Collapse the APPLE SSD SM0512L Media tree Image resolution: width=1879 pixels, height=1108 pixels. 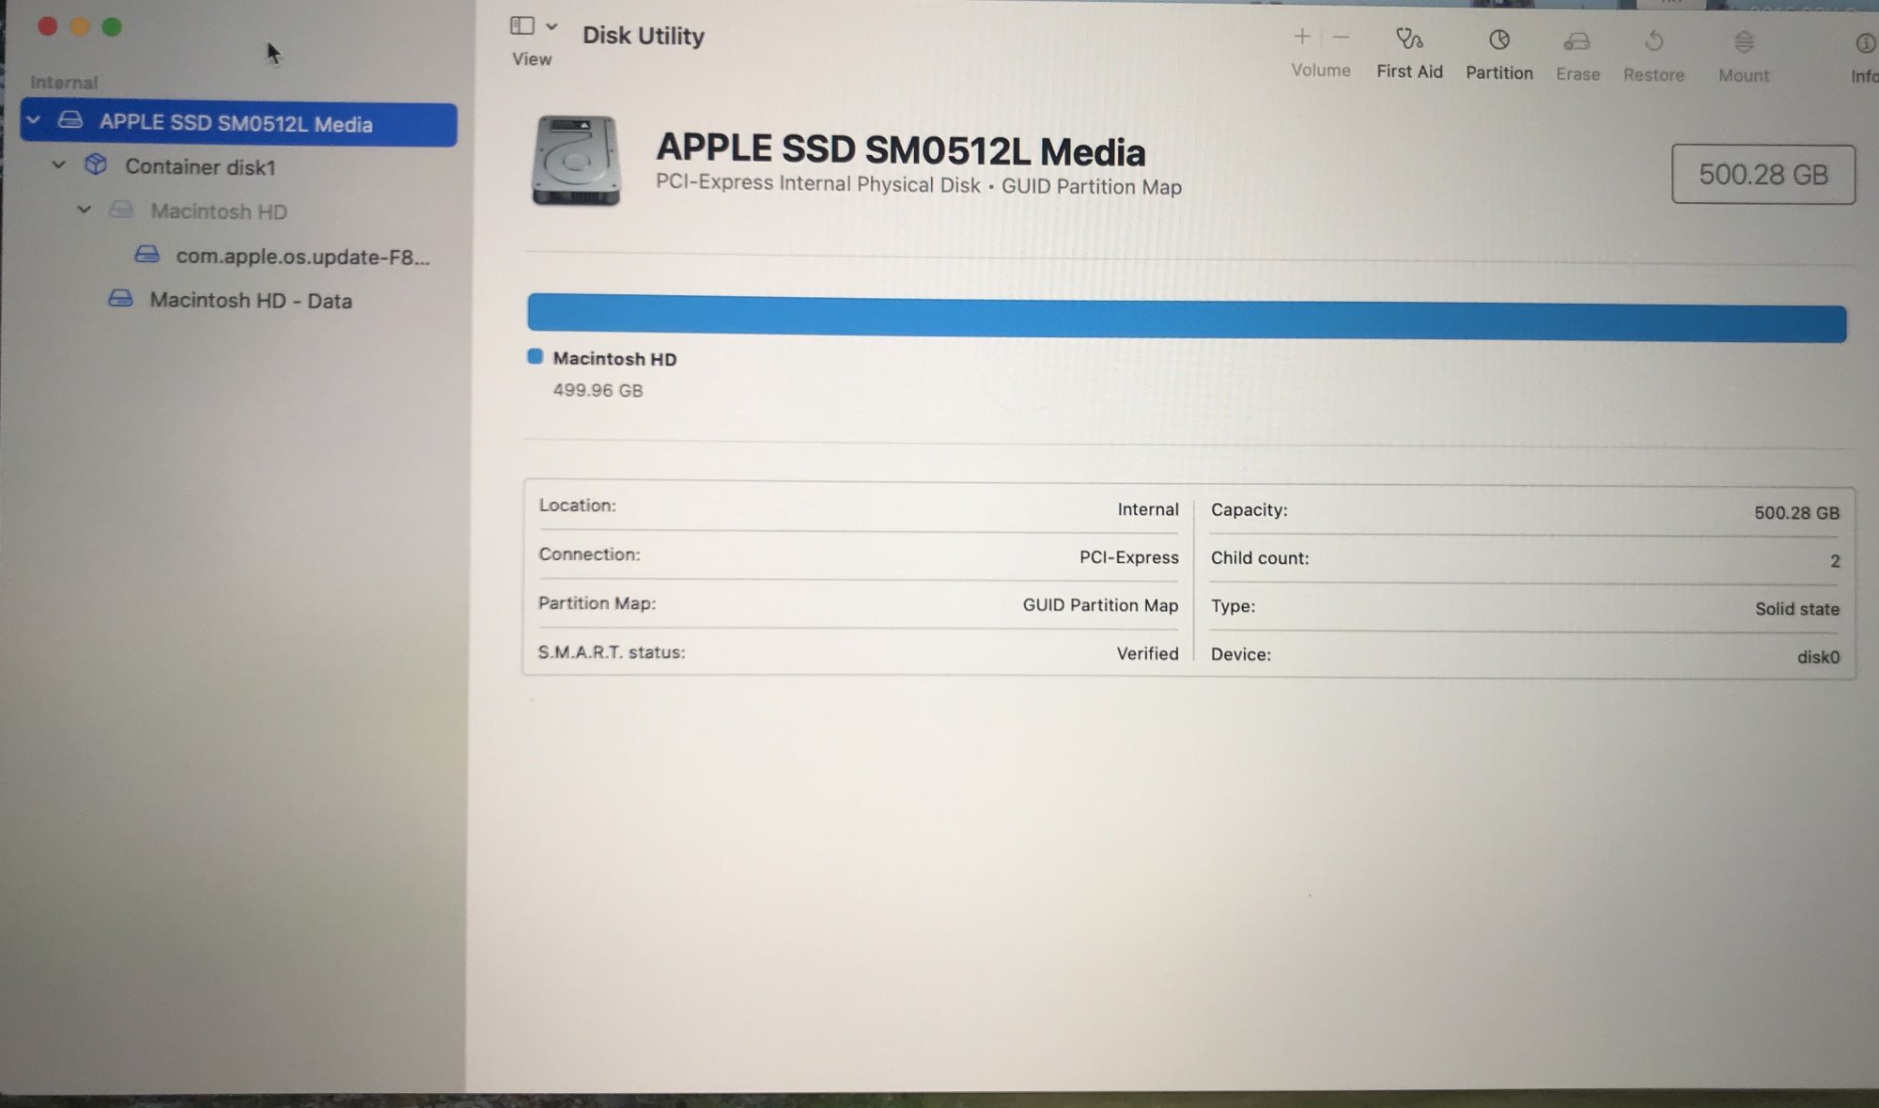(34, 120)
